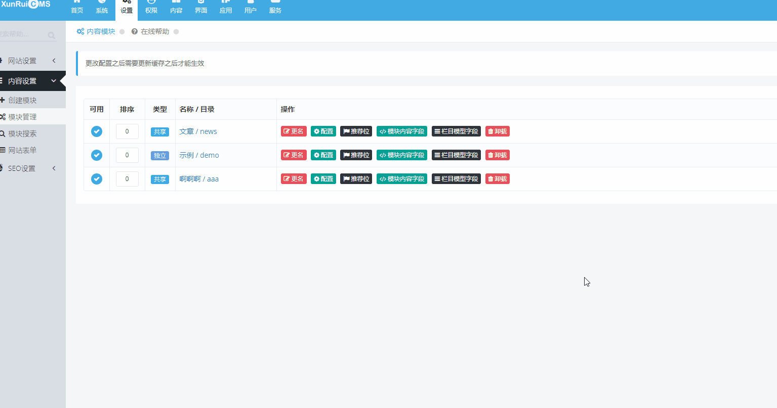Click 卸载 for the news module
The image size is (777, 408).
point(498,131)
